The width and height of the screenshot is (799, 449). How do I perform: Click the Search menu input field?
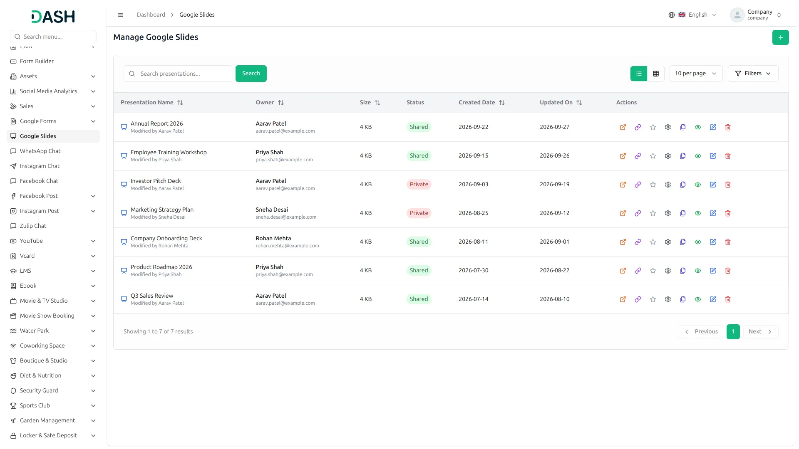(53, 37)
